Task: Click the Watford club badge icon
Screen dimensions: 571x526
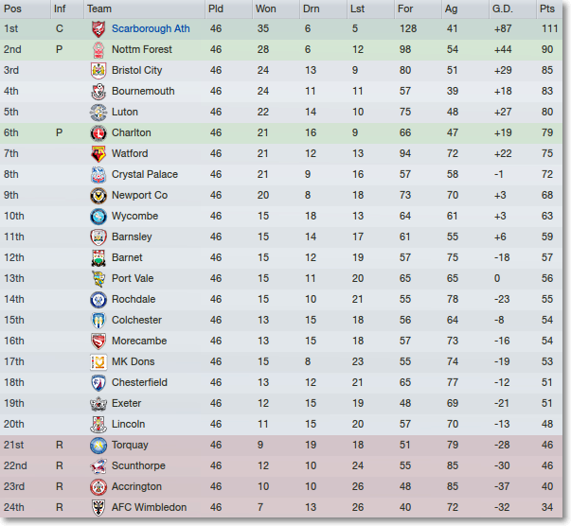Action: coord(98,154)
